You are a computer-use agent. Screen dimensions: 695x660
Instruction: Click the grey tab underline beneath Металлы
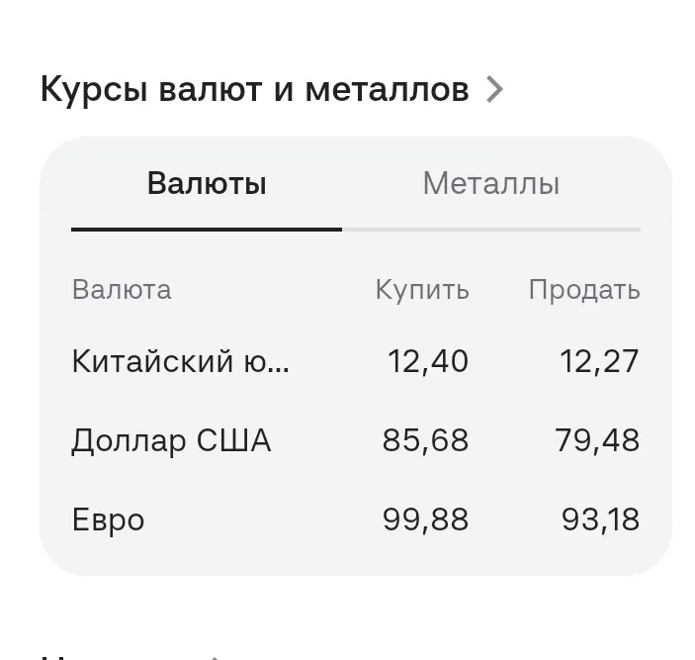(x=491, y=230)
